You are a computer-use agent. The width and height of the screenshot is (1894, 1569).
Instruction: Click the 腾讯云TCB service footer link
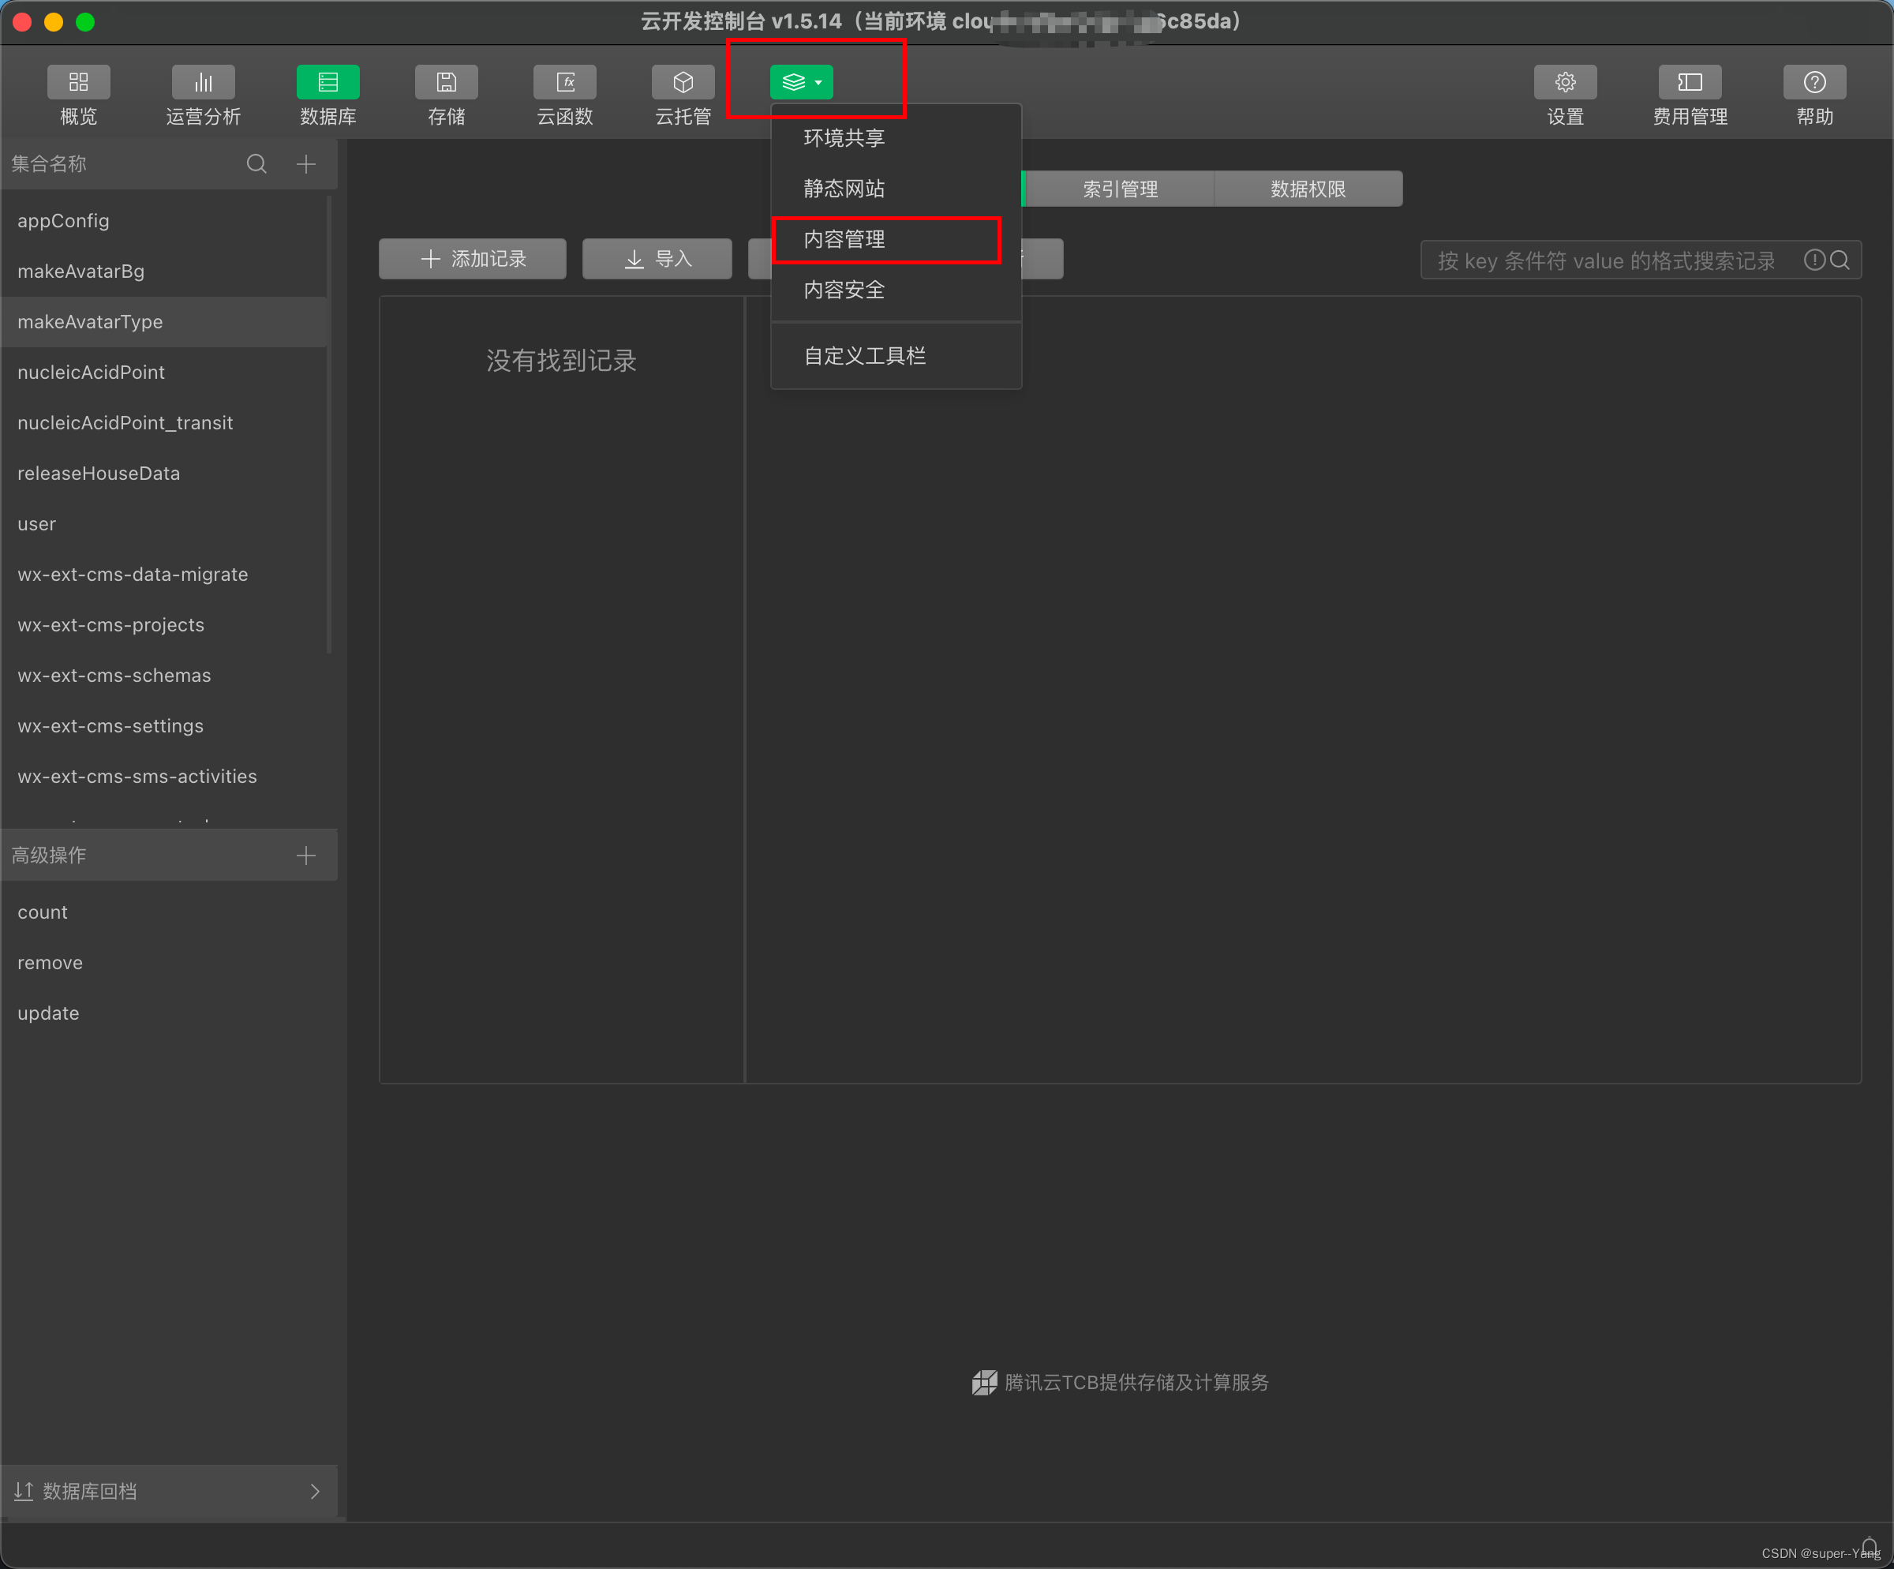pyautogui.click(x=1120, y=1382)
